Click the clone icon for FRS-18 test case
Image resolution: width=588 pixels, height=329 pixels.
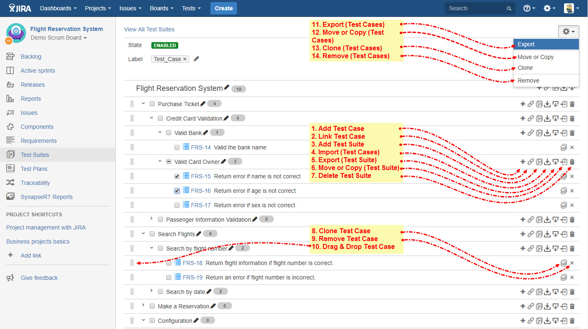coord(564,263)
